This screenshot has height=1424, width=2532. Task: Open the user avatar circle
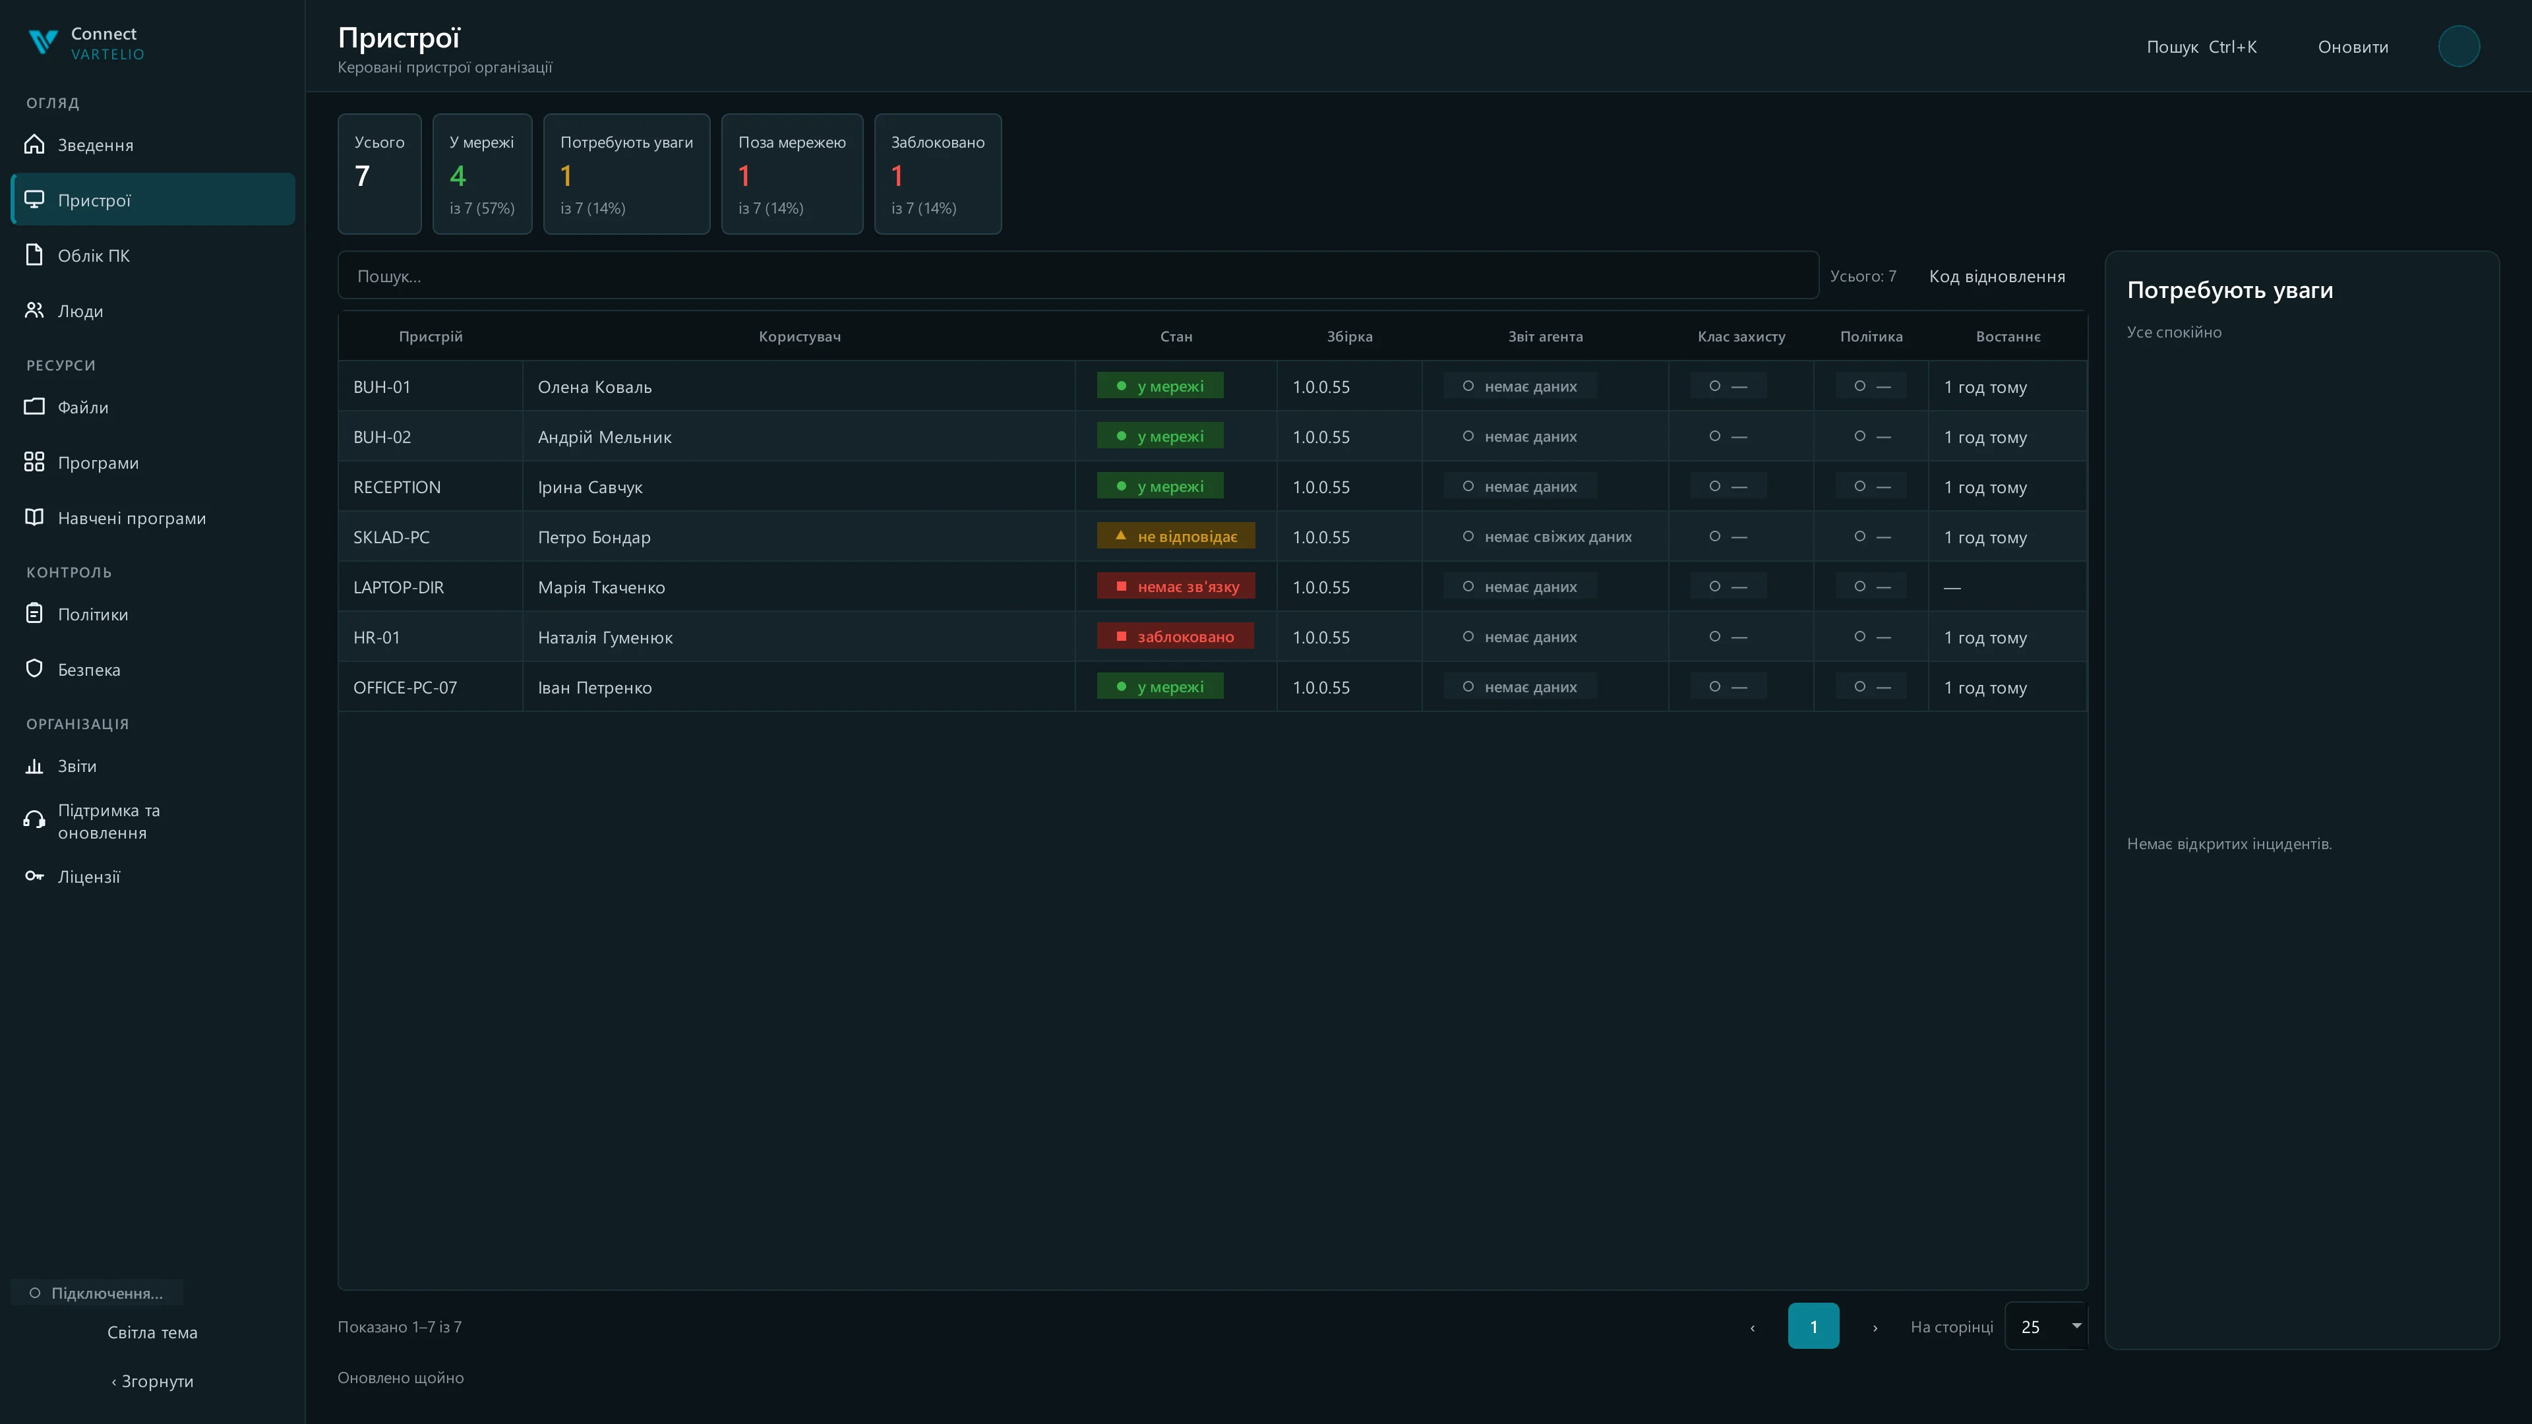2458,46
